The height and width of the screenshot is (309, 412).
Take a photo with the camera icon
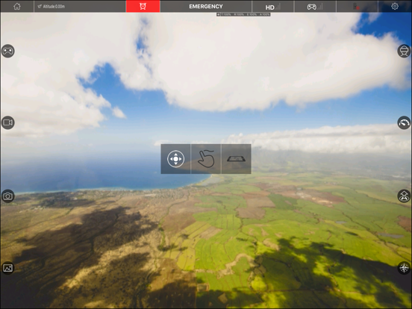[8, 196]
